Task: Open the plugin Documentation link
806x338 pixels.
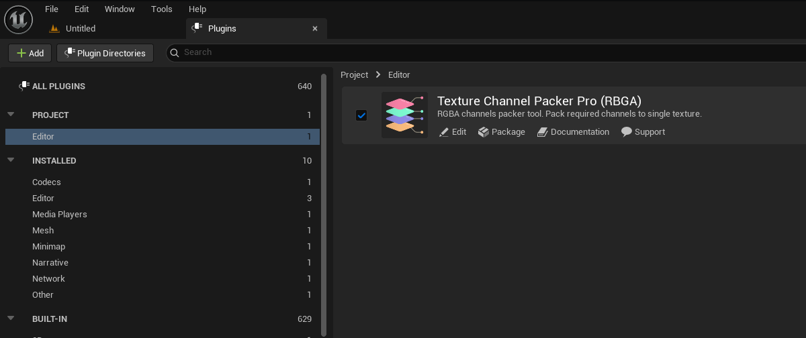Action: click(x=574, y=132)
